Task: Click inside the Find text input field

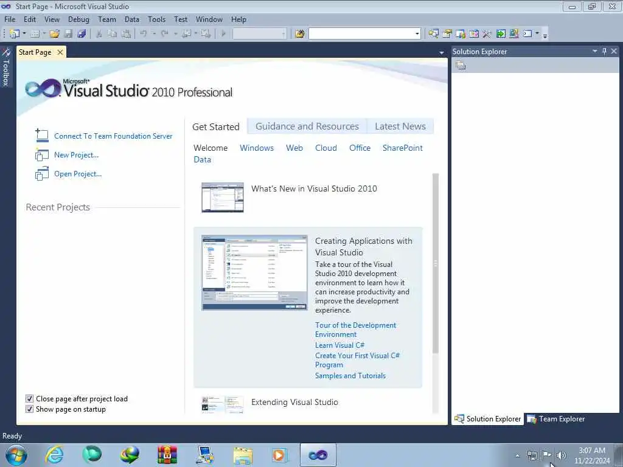Action: (x=361, y=34)
